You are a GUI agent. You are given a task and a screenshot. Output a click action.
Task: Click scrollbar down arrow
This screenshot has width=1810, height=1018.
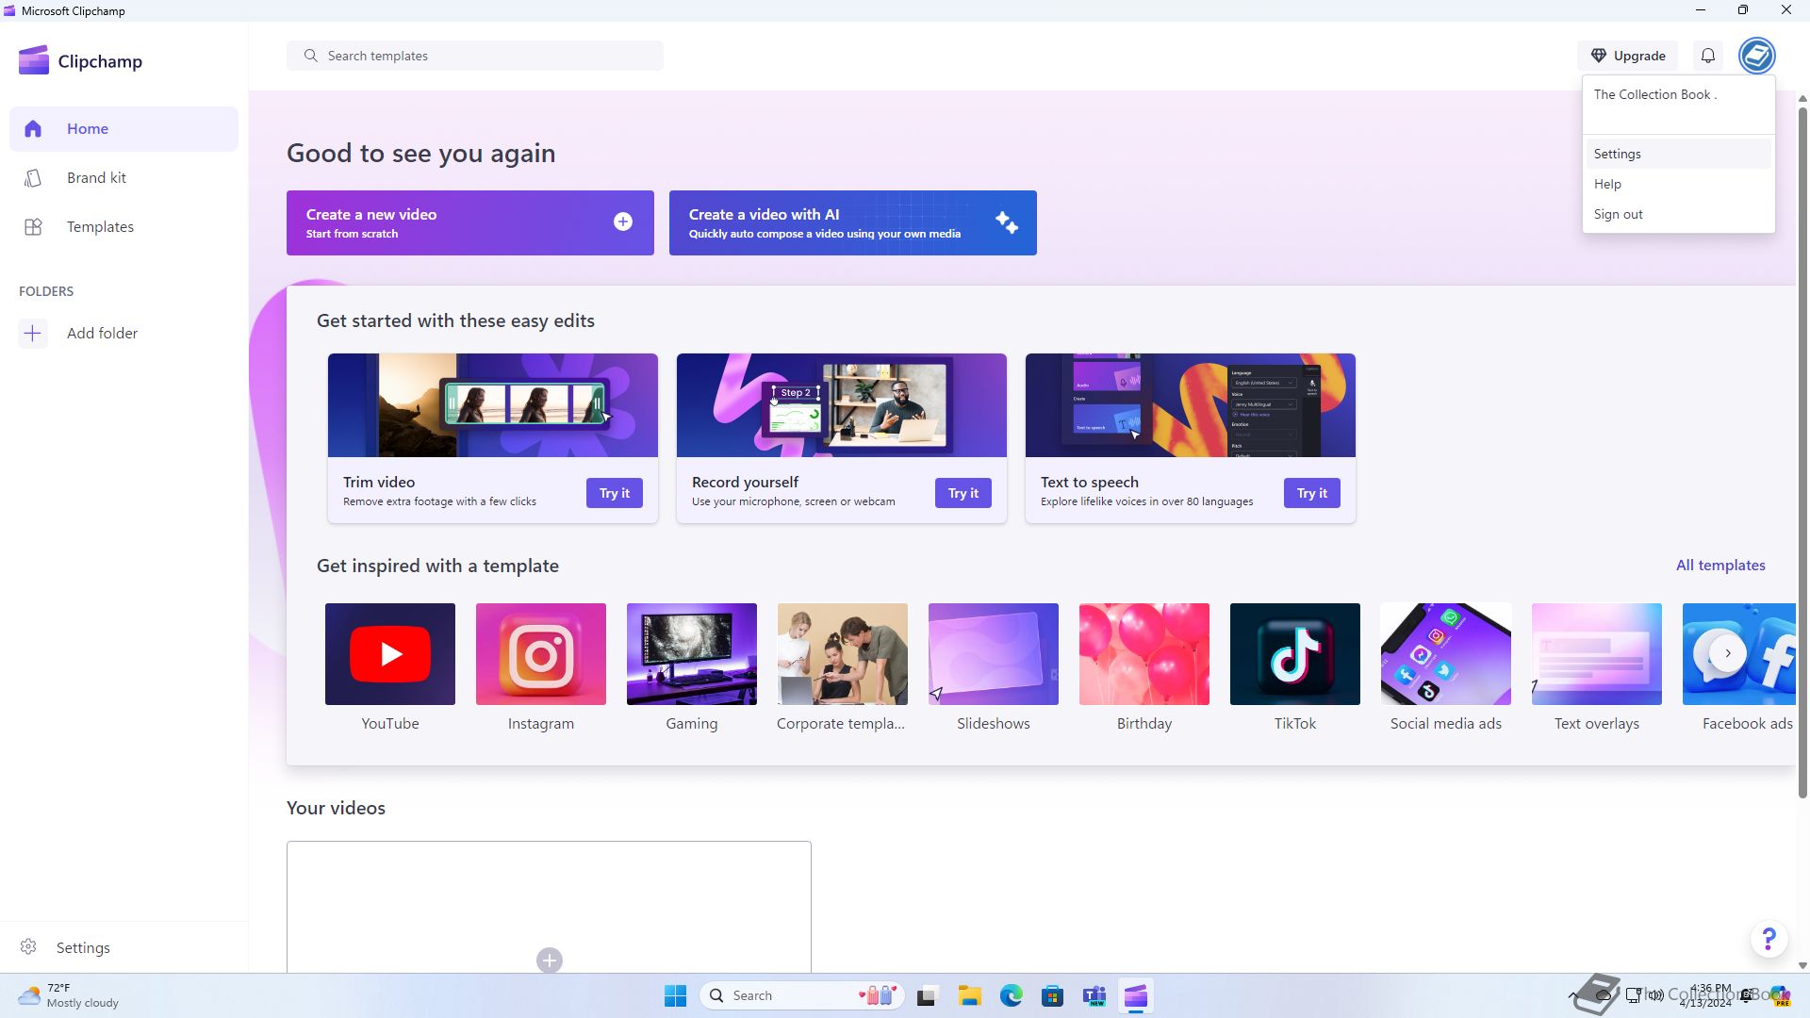(x=1802, y=965)
